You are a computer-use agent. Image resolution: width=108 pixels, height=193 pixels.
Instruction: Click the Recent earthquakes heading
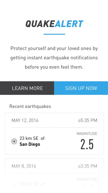click(x=30, y=106)
